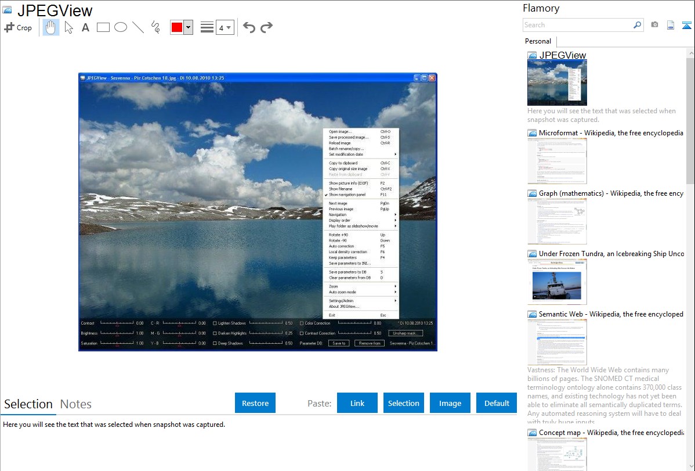The width and height of the screenshot is (695, 471).
Task: Switch to the Personal tab
Action: 538,41
